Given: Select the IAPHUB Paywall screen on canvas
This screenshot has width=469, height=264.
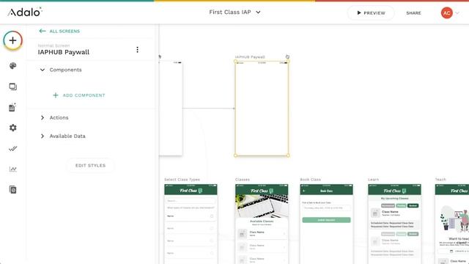Looking at the screenshot, I should click(262, 109).
